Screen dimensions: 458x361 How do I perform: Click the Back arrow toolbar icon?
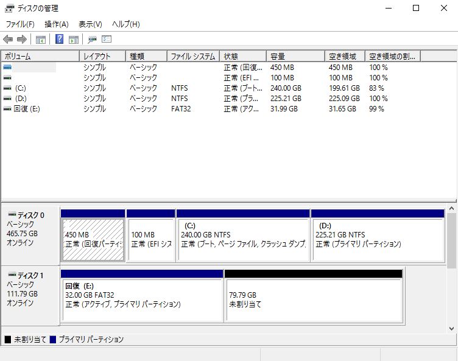pyautogui.click(x=8, y=39)
